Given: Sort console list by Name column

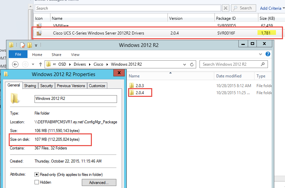Looking at the screenshot, I should click(x=109, y=18).
